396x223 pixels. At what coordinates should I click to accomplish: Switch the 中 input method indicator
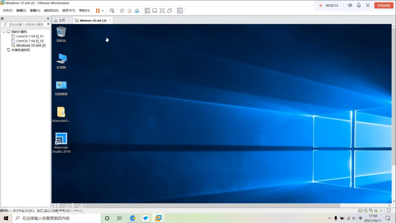click(x=360, y=218)
